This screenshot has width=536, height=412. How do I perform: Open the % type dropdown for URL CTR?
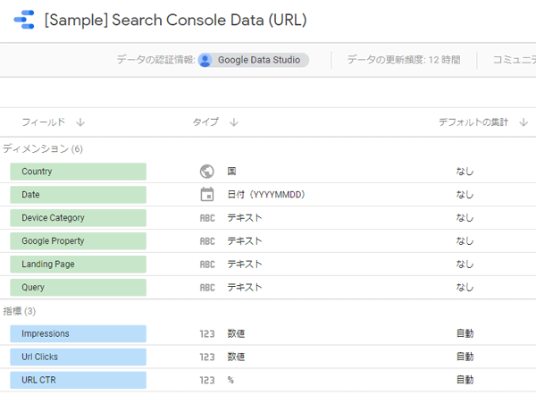tap(230, 380)
